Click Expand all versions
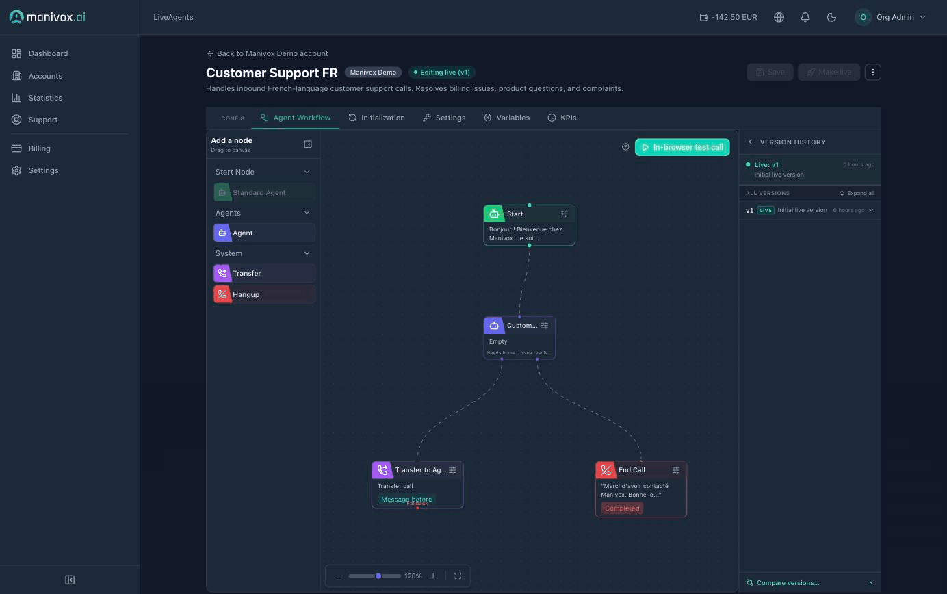The width and height of the screenshot is (947, 594). [857, 193]
